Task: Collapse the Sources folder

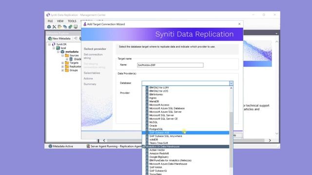Action: tap(62, 55)
